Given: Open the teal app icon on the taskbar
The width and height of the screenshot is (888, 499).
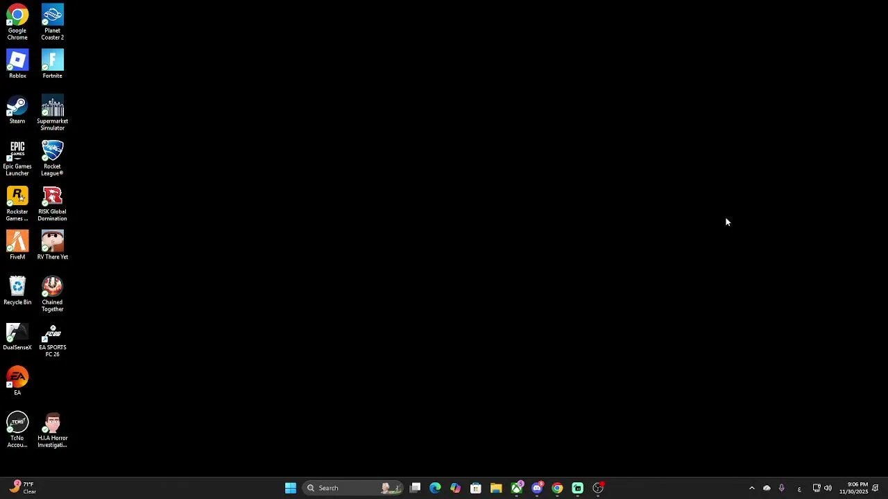Looking at the screenshot, I should point(577,488).
